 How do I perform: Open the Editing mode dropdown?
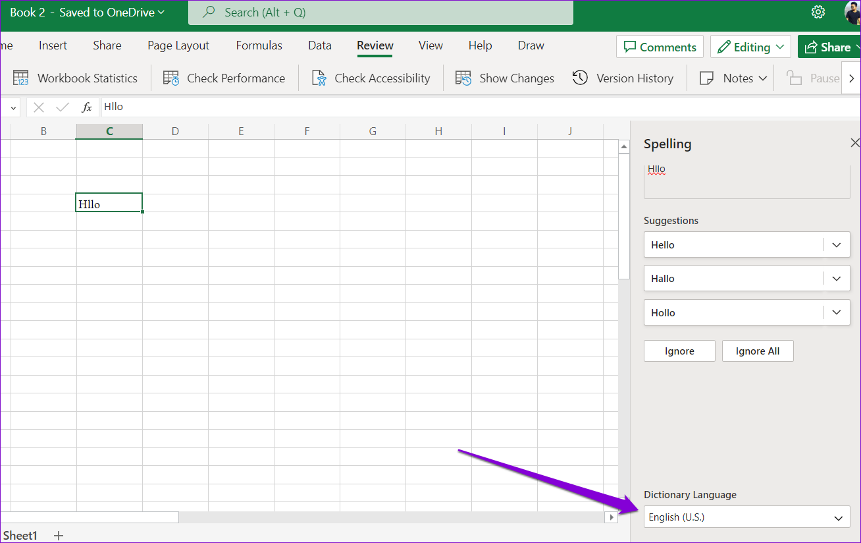750,47
